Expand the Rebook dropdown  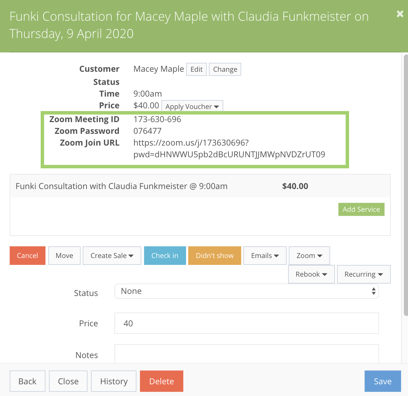[312, 274]
